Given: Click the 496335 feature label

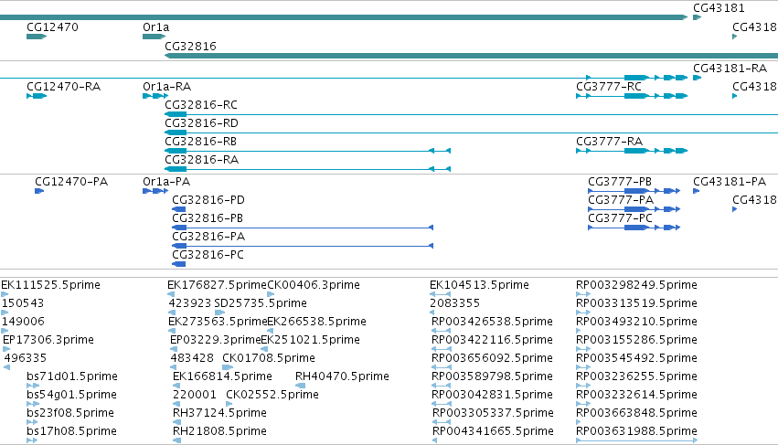Looking at the screenshot, I should (x=26, y=358).
